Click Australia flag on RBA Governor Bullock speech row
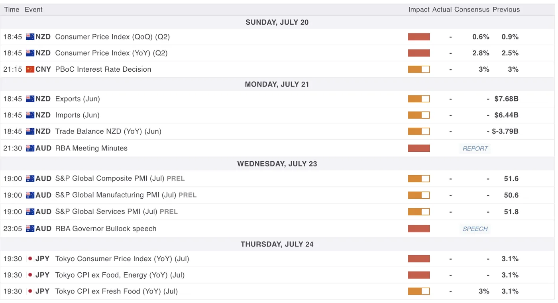Image resolution: width=558 pixels, height=303 pixels. click(x=30, y=229)
